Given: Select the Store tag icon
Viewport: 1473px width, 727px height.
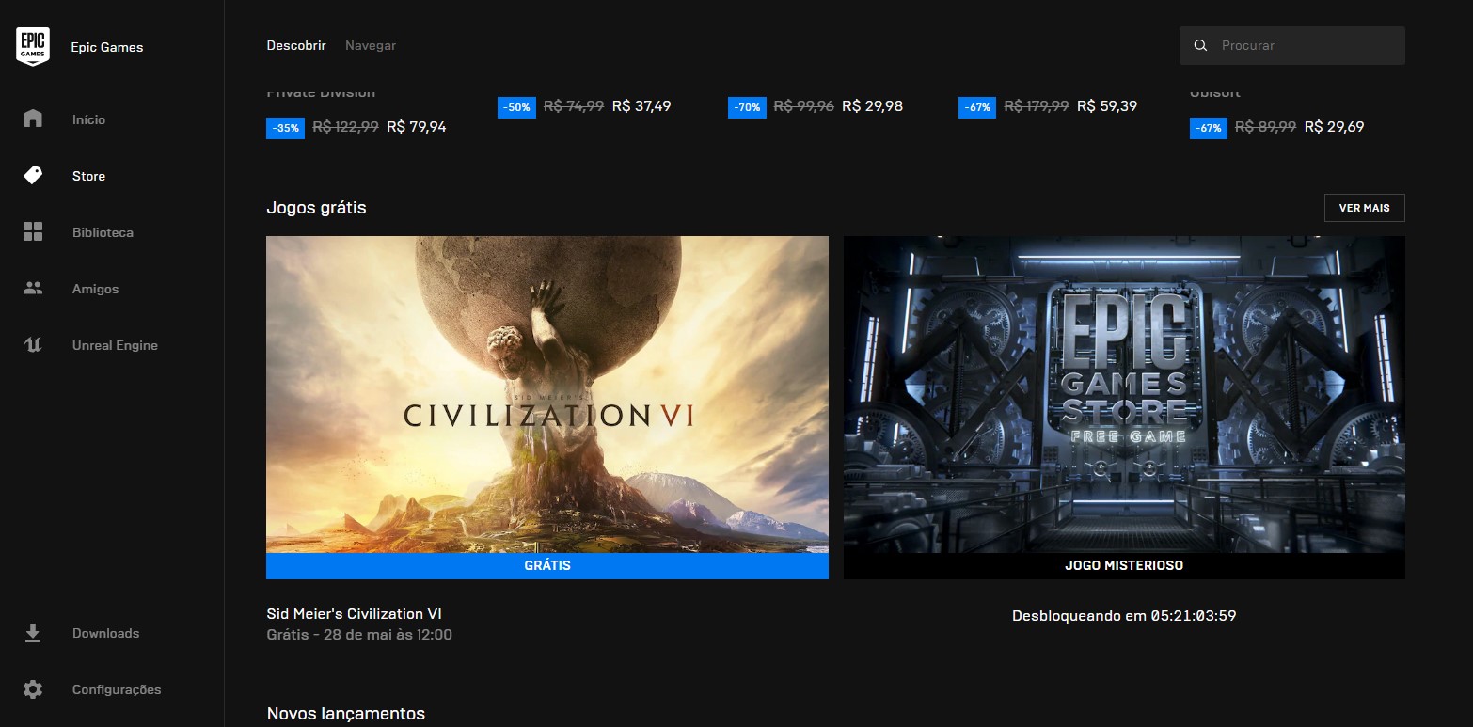Looking at the screenshot, I should pyautogui.click(x=33, y=175).
